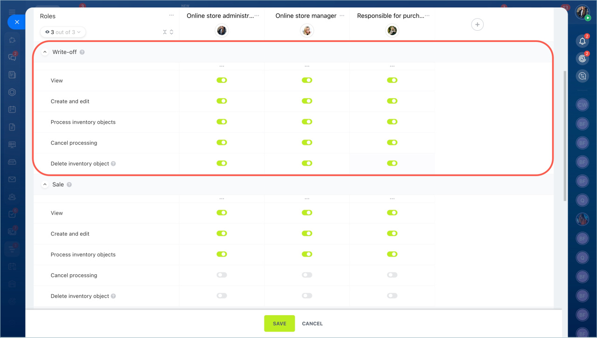Click the Write-off 'View' row label

click(57, 81)
